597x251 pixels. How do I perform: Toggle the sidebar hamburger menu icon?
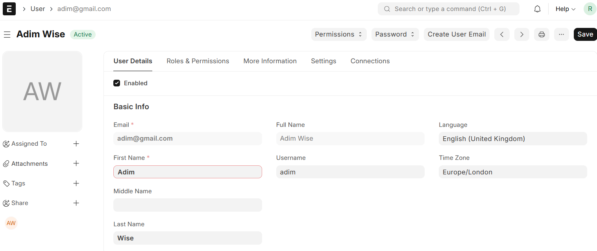click(7, 35)
